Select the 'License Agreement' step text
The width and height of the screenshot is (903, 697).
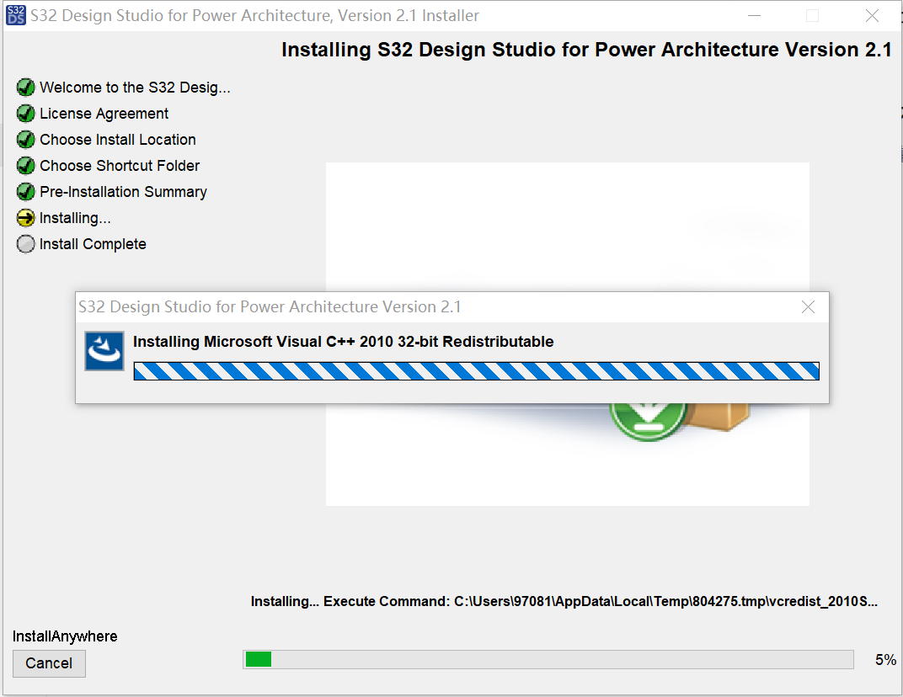tap(104, 114)
